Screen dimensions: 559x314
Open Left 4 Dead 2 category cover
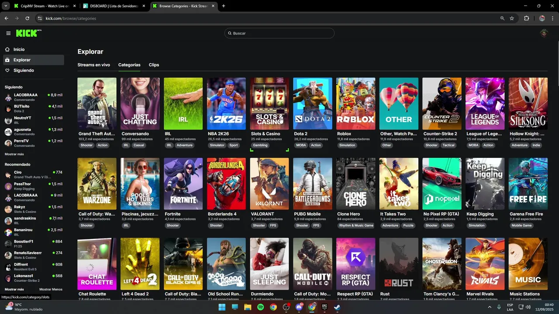(x=140, y=264)
